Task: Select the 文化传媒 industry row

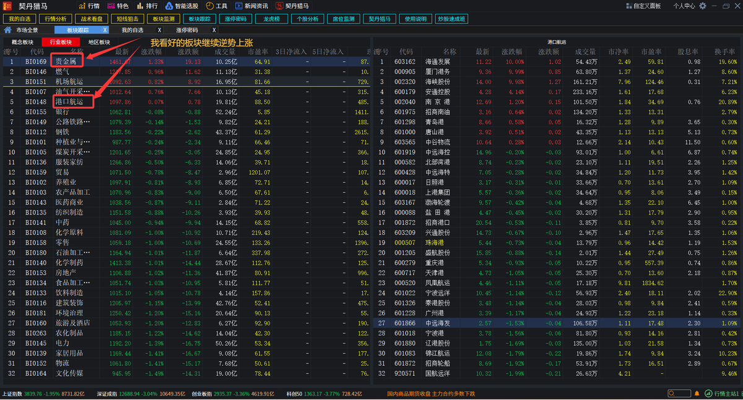Action: pyautogui.click(x=186, y=373)
